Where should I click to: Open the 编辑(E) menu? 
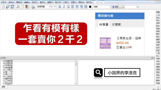pyautogui.click(x=27, y=2)
